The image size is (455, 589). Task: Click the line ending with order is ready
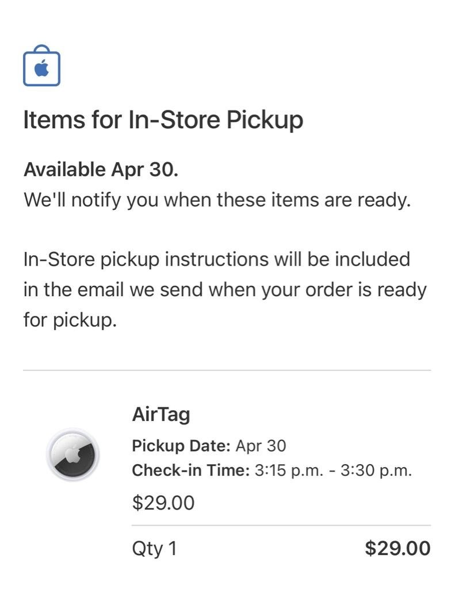coord(225,289)
